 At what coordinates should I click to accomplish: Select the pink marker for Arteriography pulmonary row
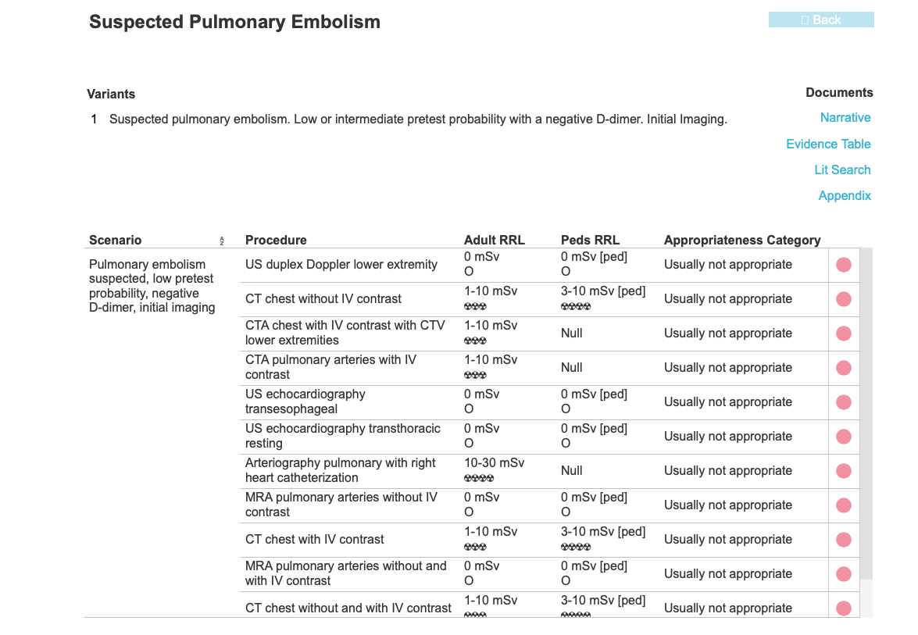(844, 470)
